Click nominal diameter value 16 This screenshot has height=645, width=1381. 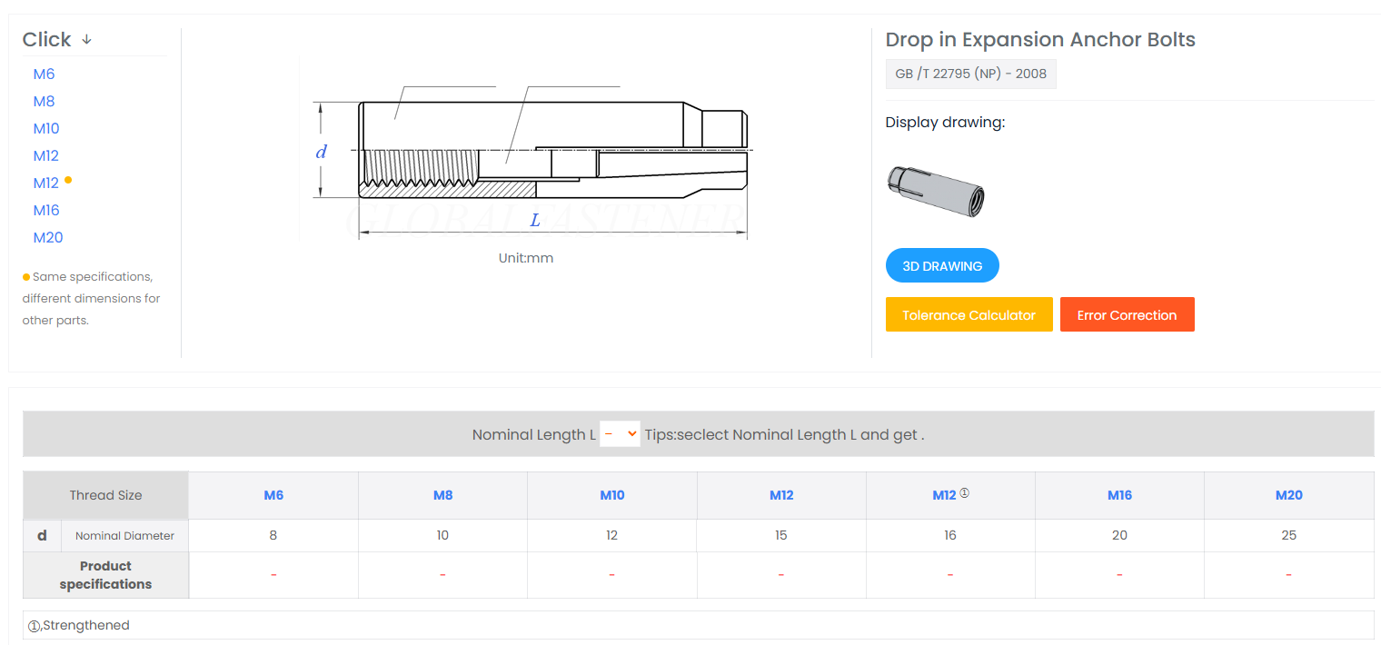950,535
